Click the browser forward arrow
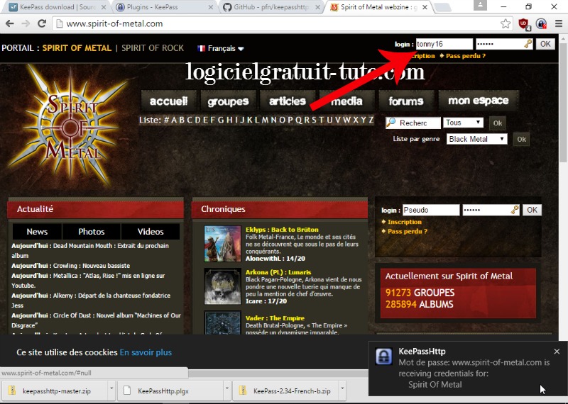Viewport: 568px width, 404px height. pos(26,23)
